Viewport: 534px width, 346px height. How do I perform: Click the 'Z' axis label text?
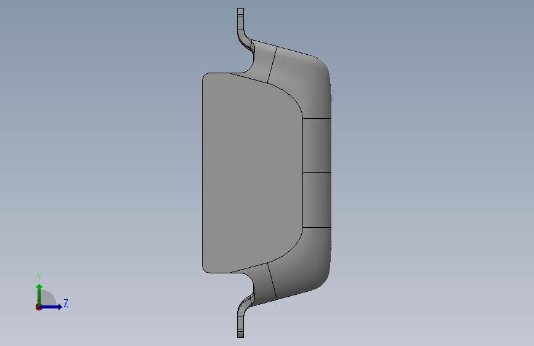(66, 303)
